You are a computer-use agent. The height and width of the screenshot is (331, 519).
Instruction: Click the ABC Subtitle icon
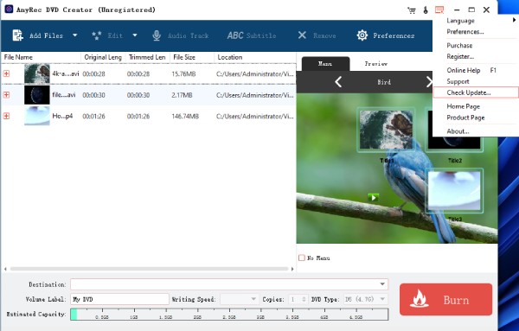coord(235,35)
